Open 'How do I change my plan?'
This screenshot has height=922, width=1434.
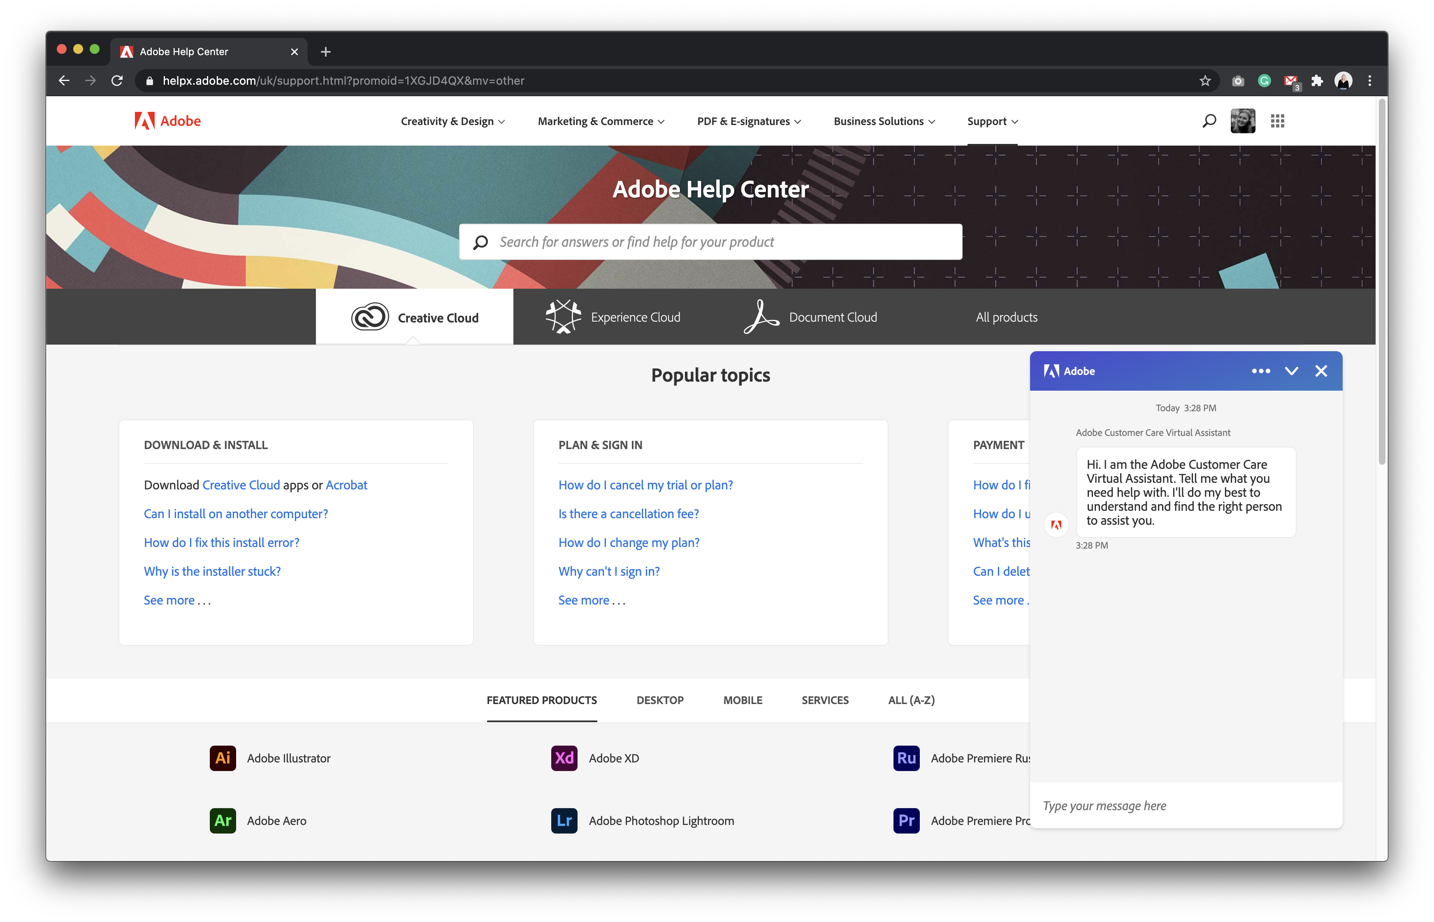pos(629,542)
